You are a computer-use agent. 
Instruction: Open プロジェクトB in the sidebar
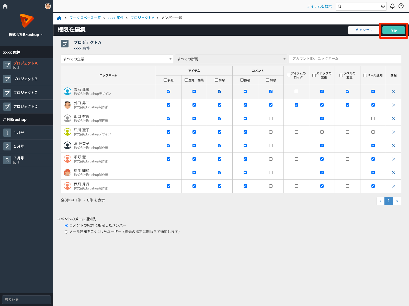tap(25, 79)
